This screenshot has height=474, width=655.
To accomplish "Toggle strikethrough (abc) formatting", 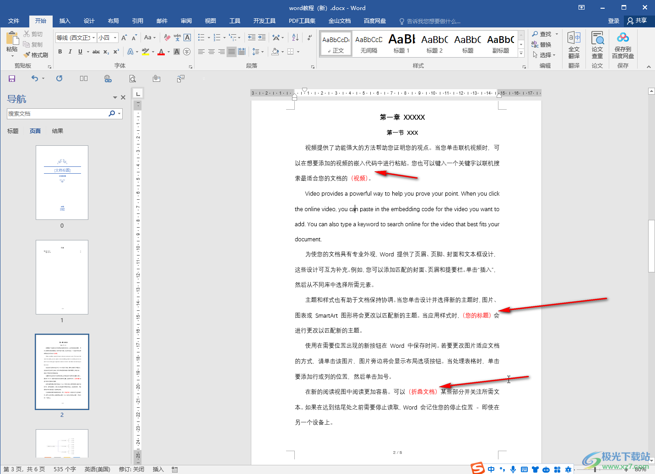I will pyautogui.click(x=96, y=52).
